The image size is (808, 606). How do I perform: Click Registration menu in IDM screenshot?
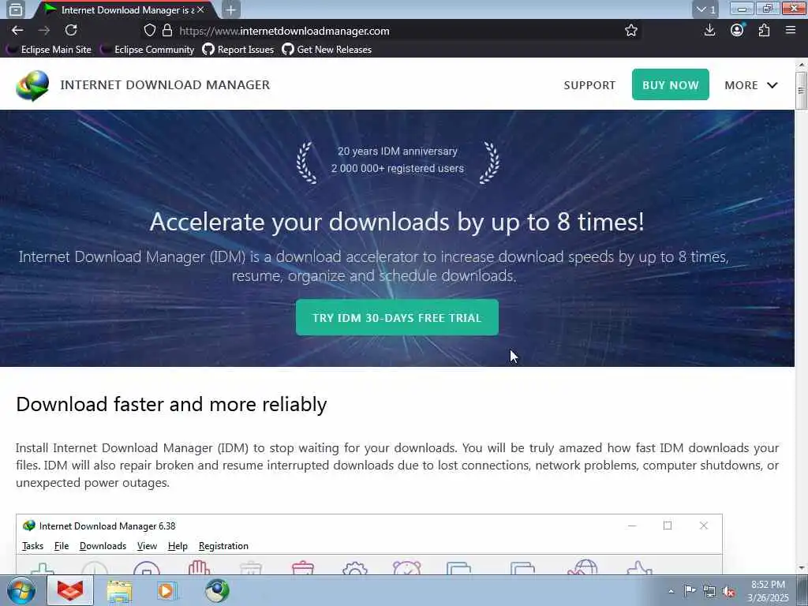pos(223,546)
